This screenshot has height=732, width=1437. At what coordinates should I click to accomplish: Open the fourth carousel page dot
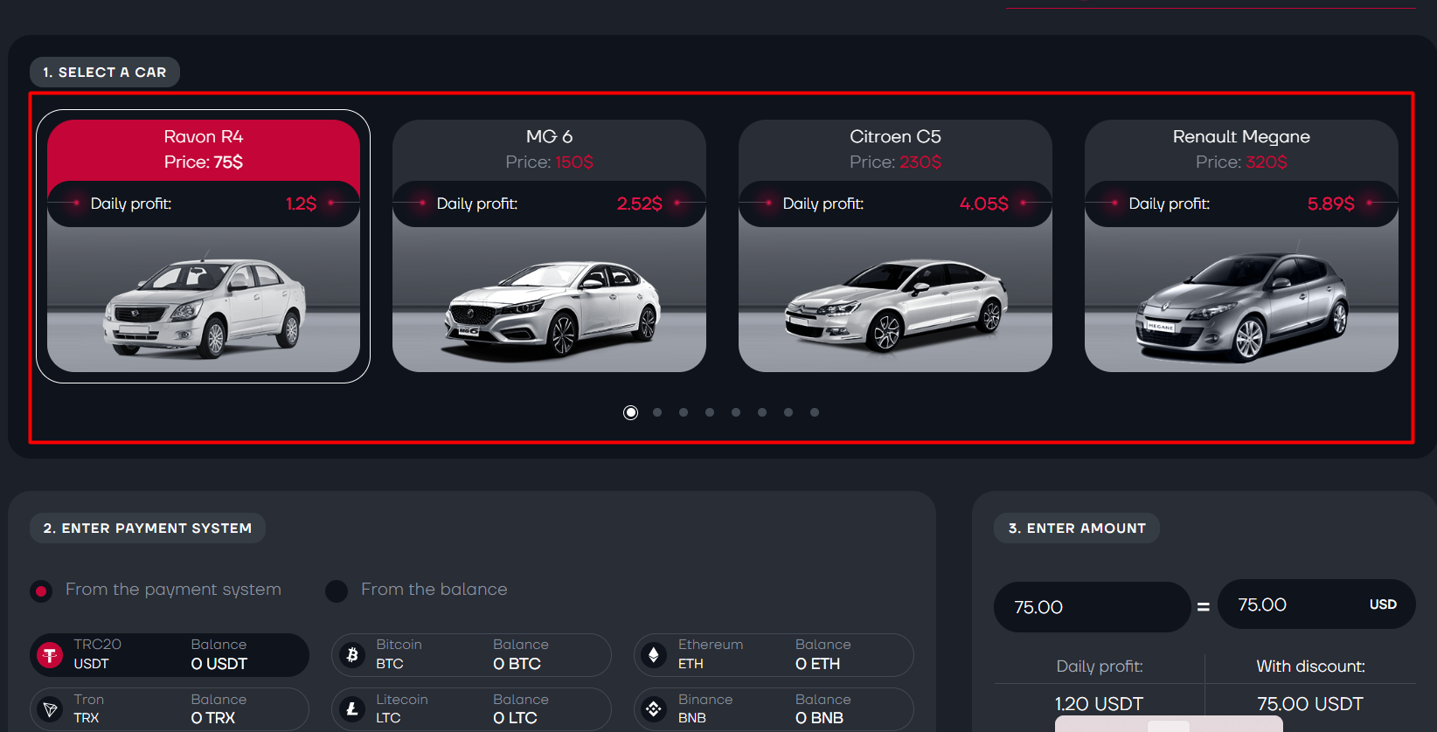coord(710,412)
